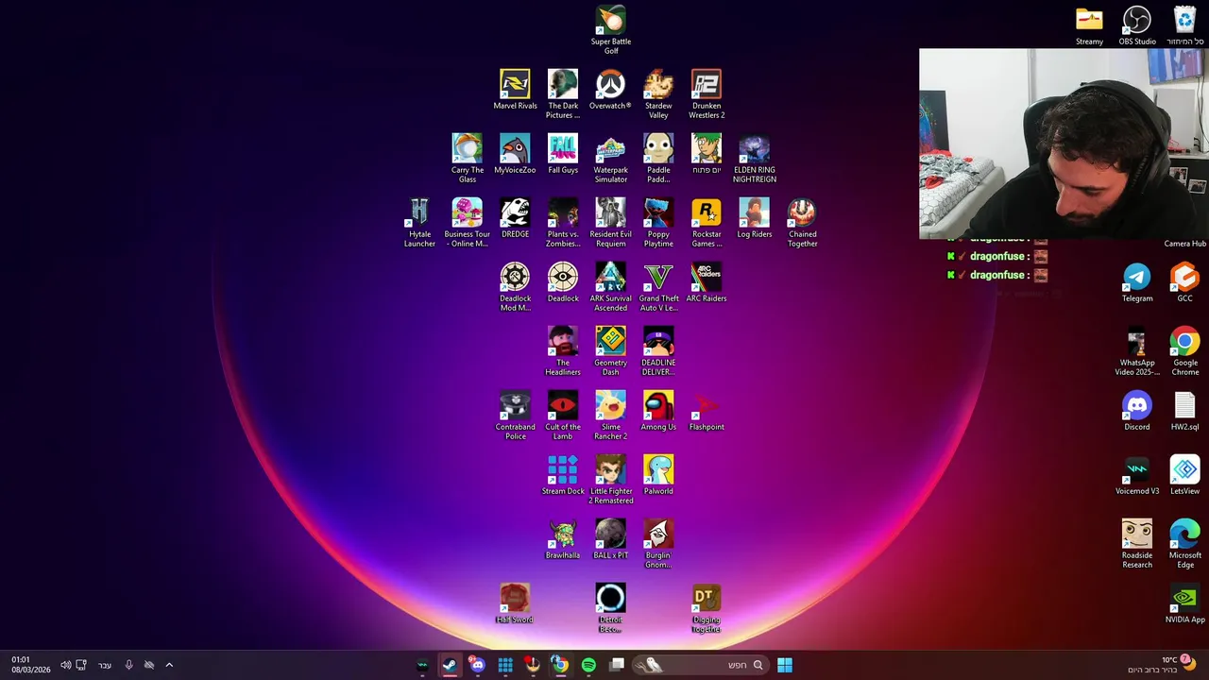The height and width of the screenshot is (680, 1209).
Task: Open the Telegram desktop shortcut
Action: pyautogui.click(x=1137, y=282)
